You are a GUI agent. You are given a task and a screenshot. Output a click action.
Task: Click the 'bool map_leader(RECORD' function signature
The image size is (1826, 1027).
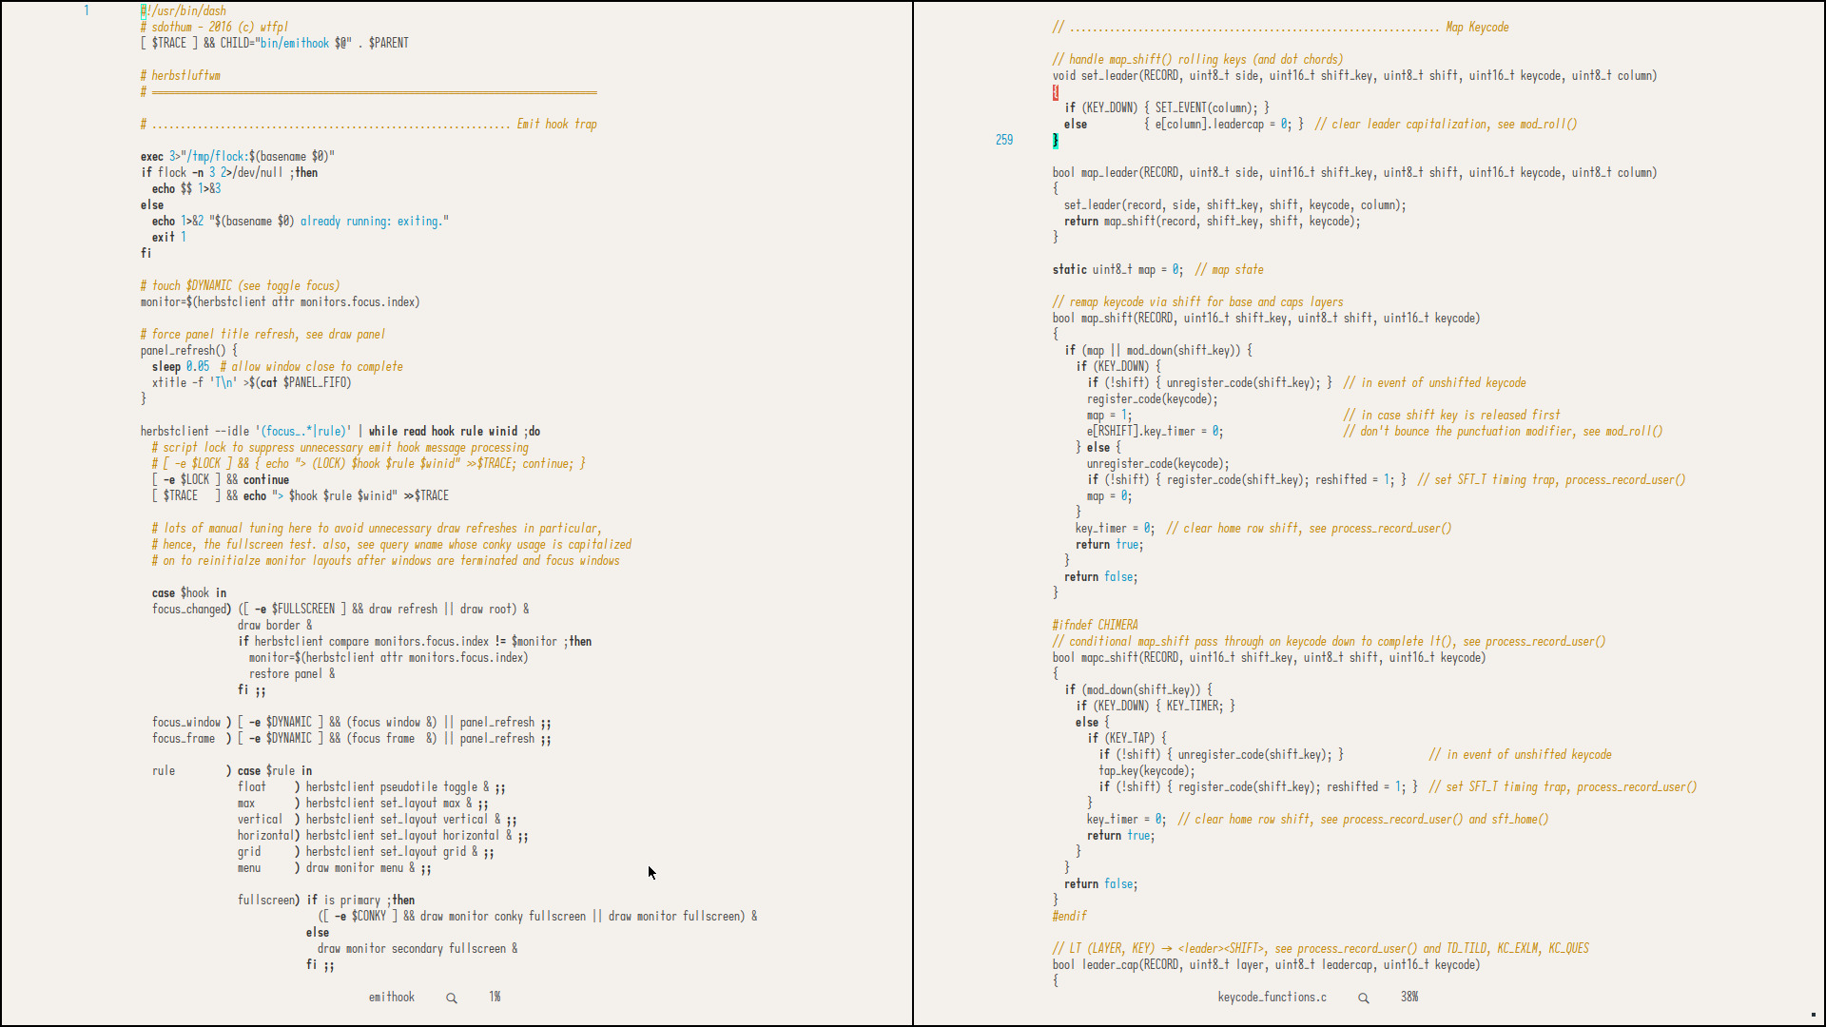point(1354,172)
